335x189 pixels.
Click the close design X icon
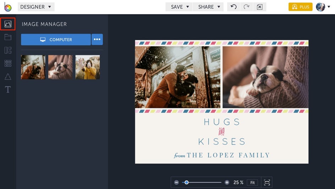259,7
